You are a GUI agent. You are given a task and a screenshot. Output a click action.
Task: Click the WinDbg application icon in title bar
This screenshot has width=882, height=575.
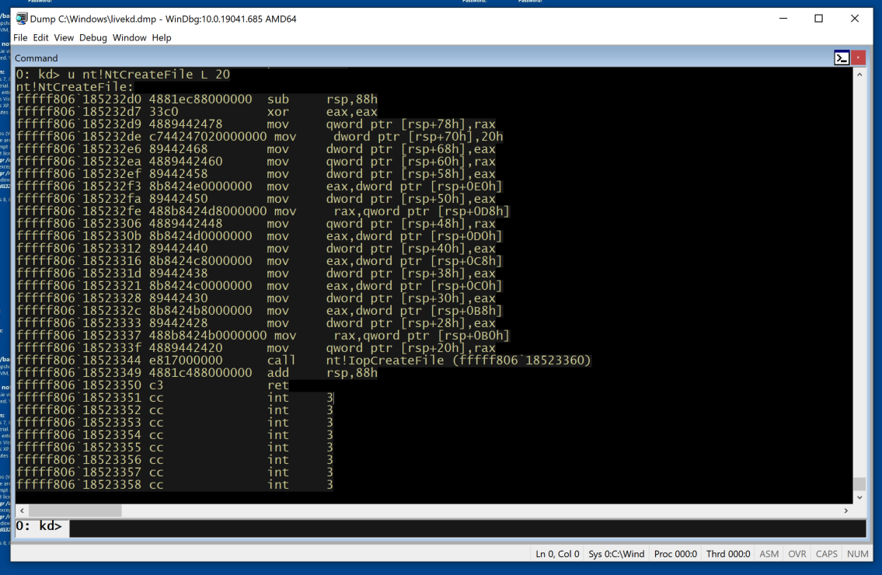pyautogui.click(x=22, y=19)
